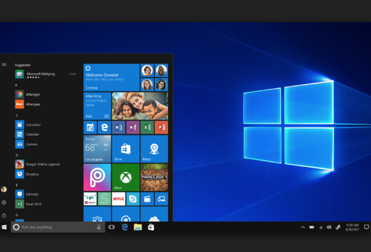Jump via letter A header

coord(16,85)
